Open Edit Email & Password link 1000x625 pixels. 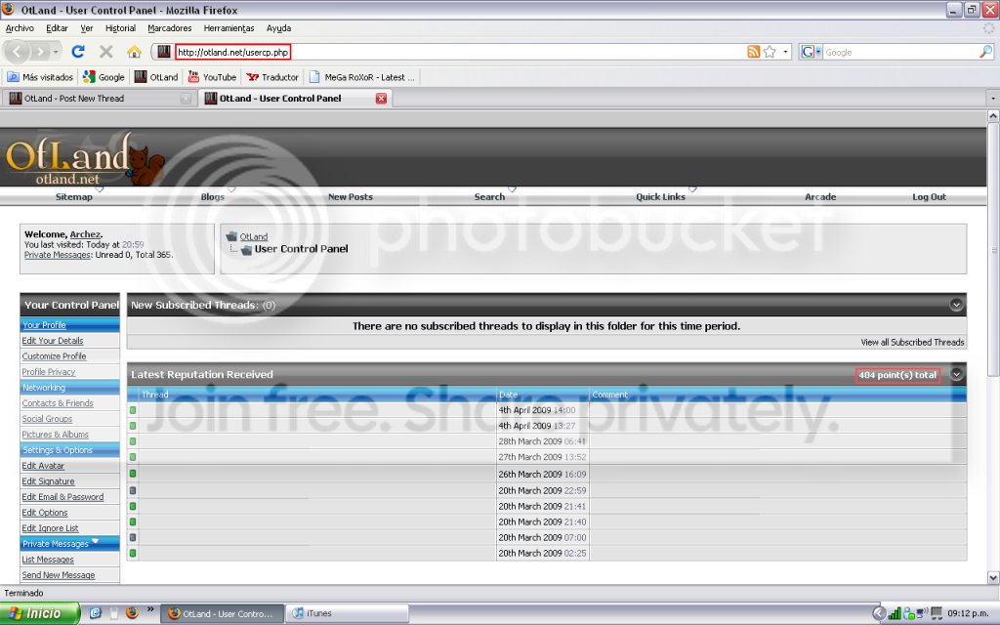62,497
